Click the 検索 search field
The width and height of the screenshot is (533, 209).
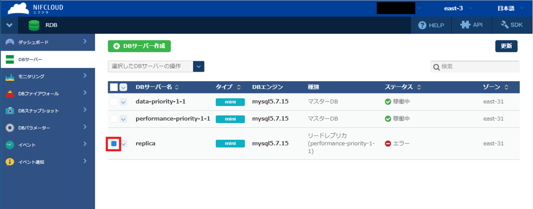478,67
